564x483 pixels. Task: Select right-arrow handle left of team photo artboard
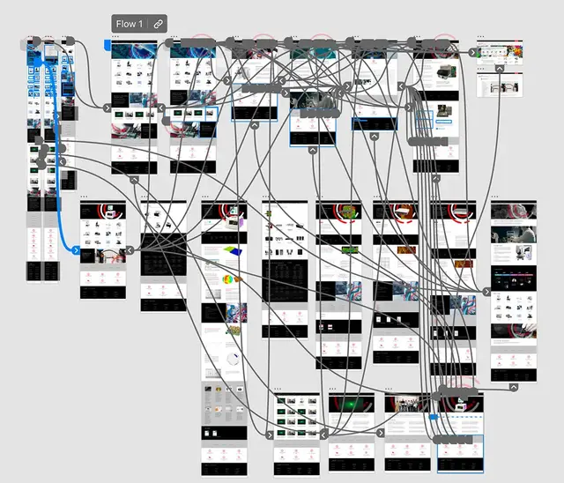381,433
